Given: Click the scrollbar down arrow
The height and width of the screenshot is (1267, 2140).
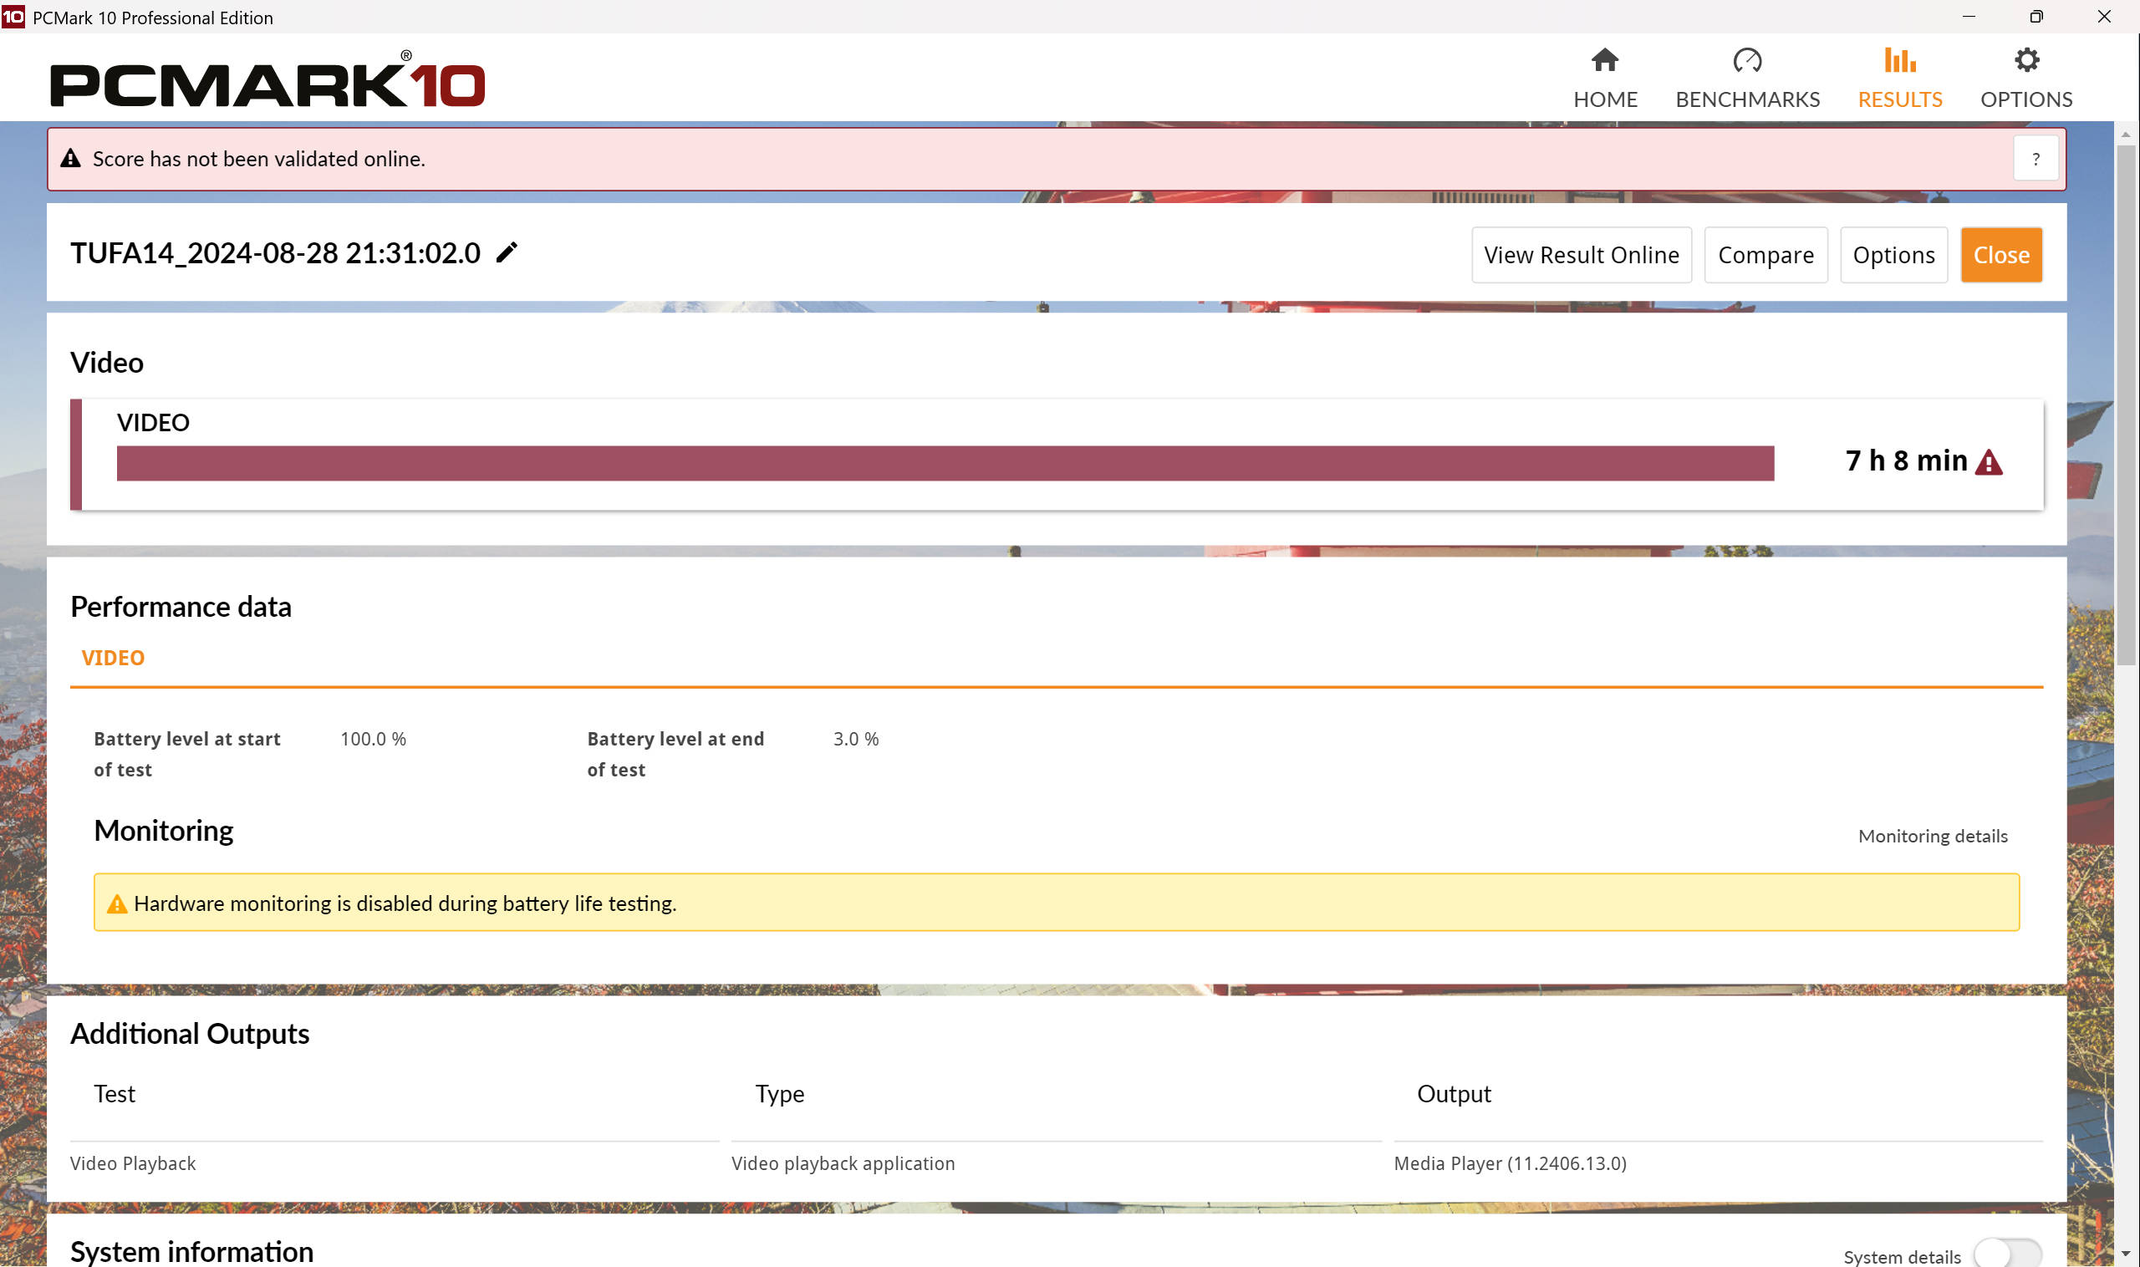Looking at the screenshot, I should (2126, 1254).
